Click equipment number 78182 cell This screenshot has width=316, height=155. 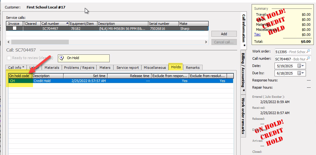point(83,29)
